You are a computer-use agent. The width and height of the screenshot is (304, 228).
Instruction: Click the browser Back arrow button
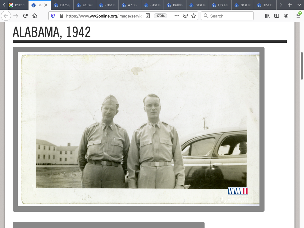6,16
